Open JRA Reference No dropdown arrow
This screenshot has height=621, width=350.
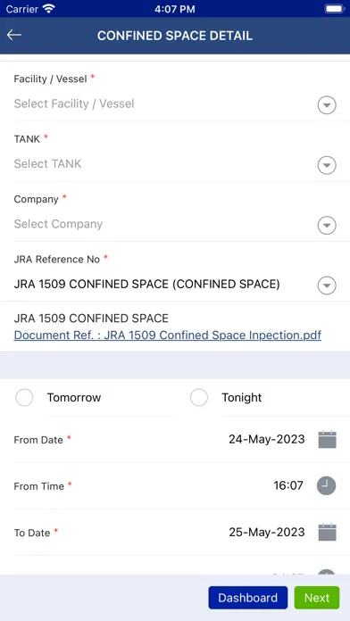327,286
